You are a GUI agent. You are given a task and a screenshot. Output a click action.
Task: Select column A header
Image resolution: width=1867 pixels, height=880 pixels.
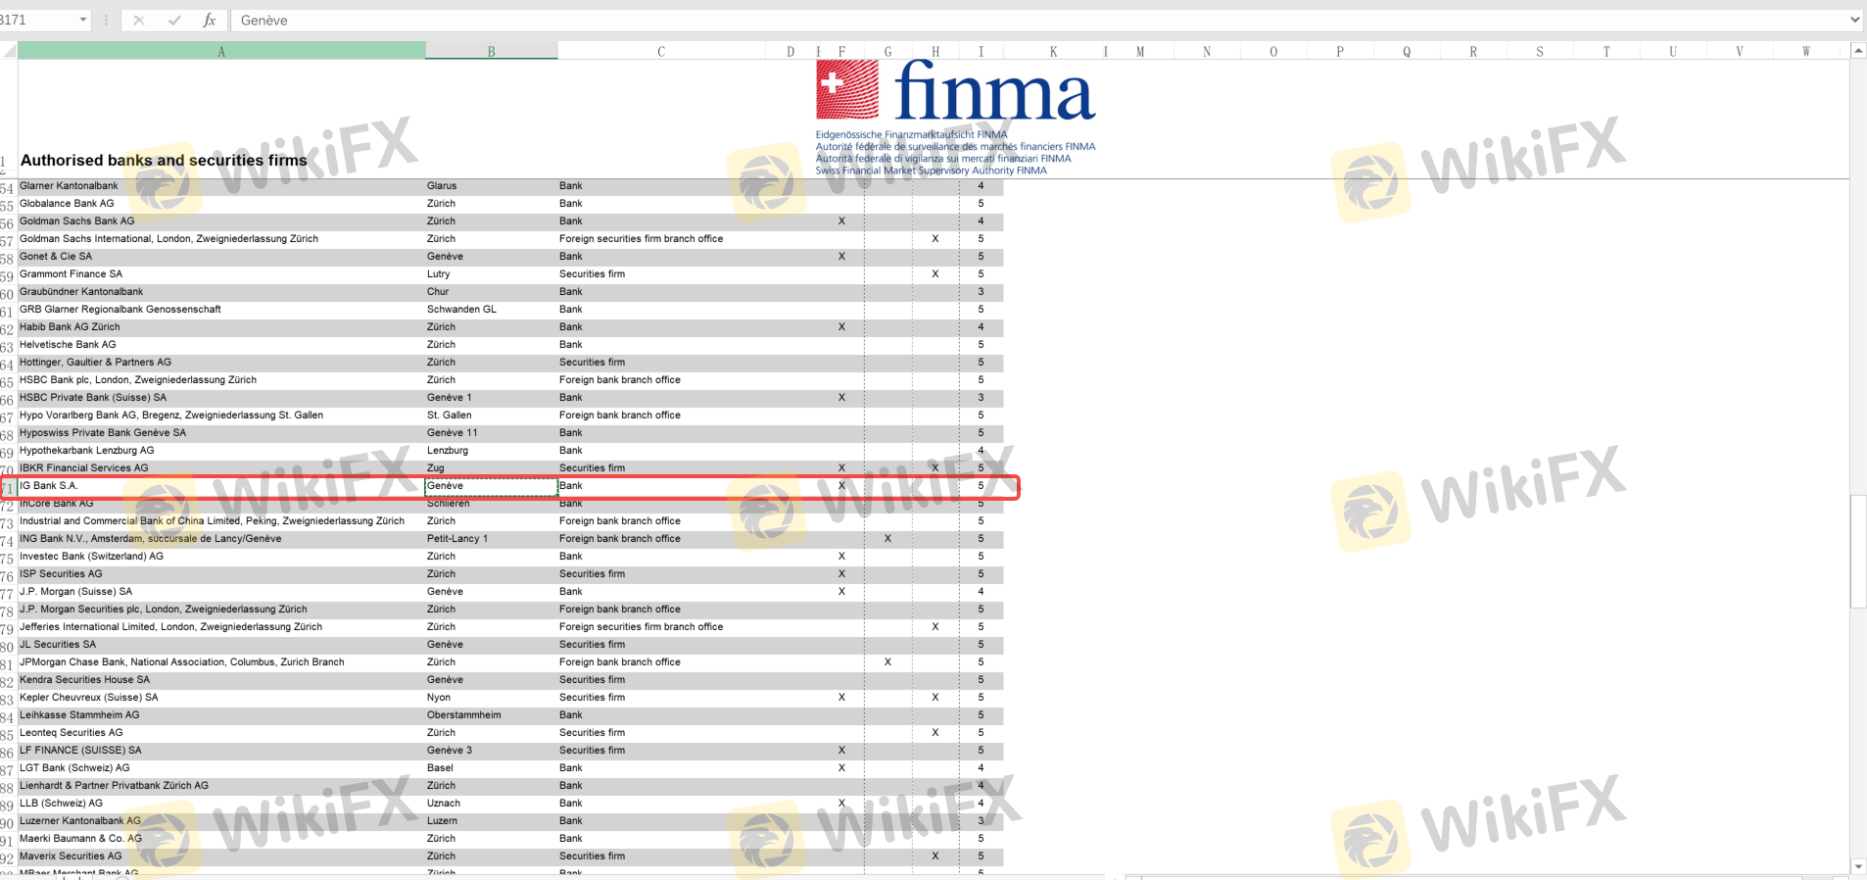pos(221,51)
